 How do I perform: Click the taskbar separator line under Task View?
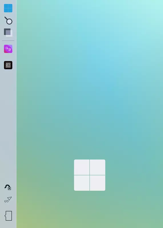pos(8,41)
